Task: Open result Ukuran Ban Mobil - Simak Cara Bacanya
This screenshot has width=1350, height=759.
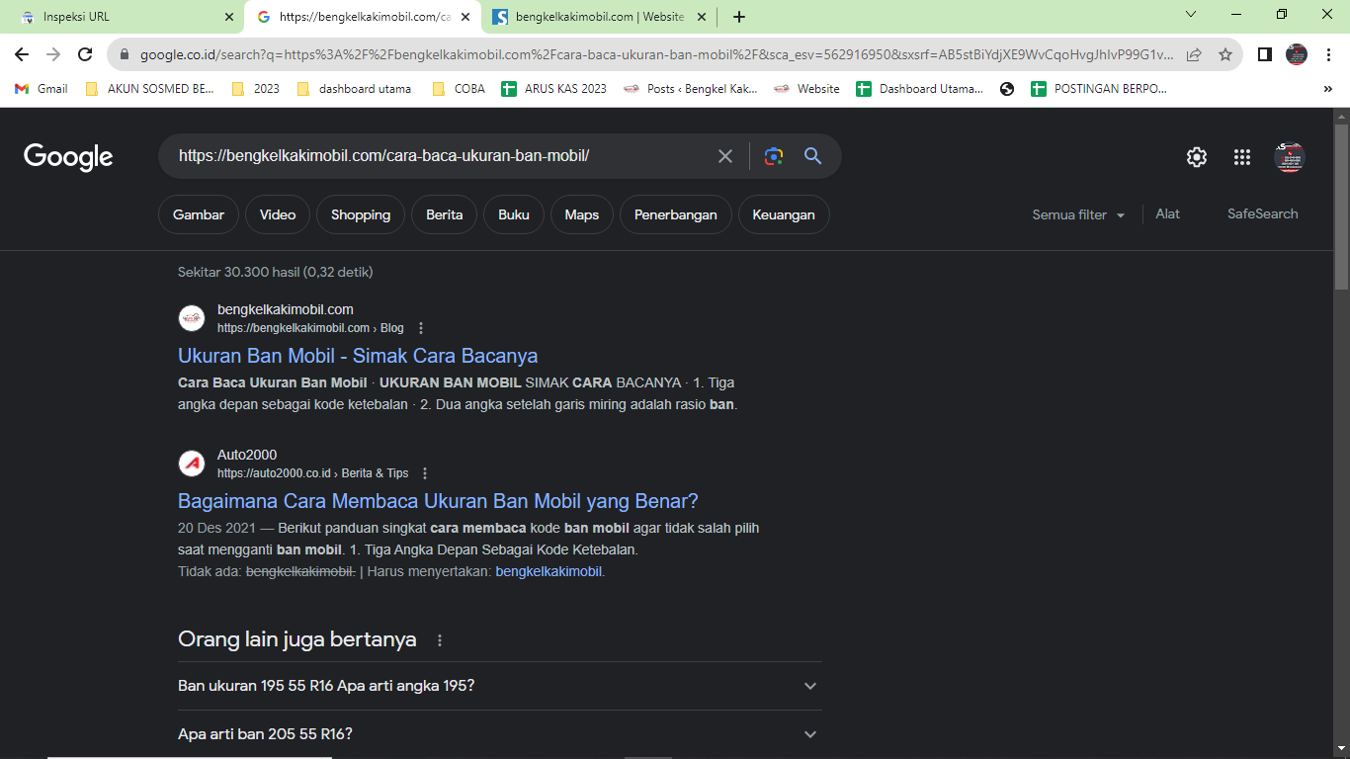Action: point(358,356)
